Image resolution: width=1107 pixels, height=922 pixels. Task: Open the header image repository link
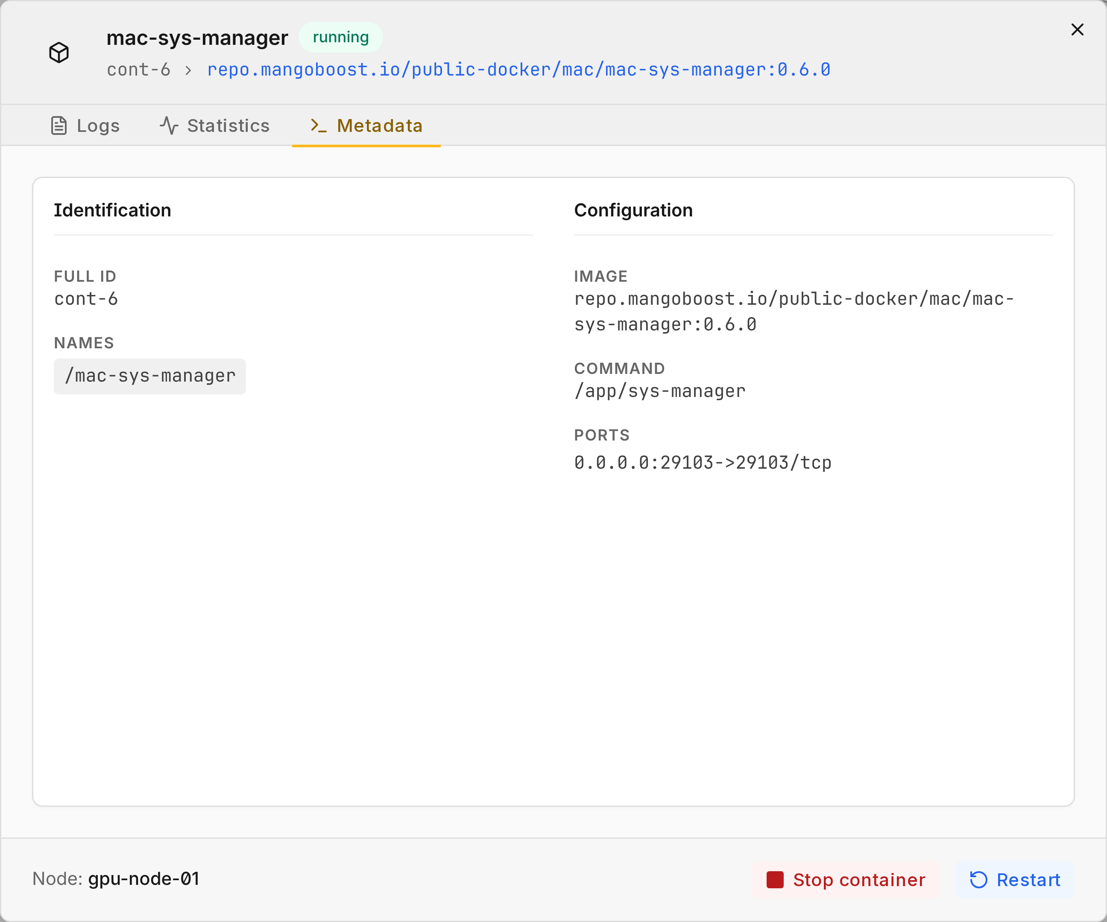pos(519,70)
